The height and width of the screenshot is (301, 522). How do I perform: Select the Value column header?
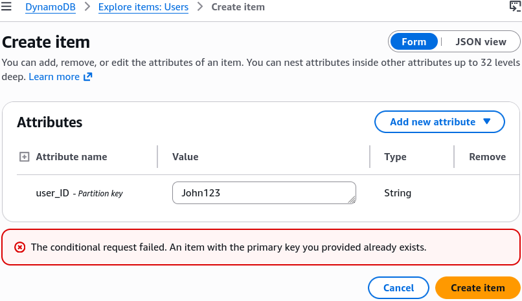point(185,157)
